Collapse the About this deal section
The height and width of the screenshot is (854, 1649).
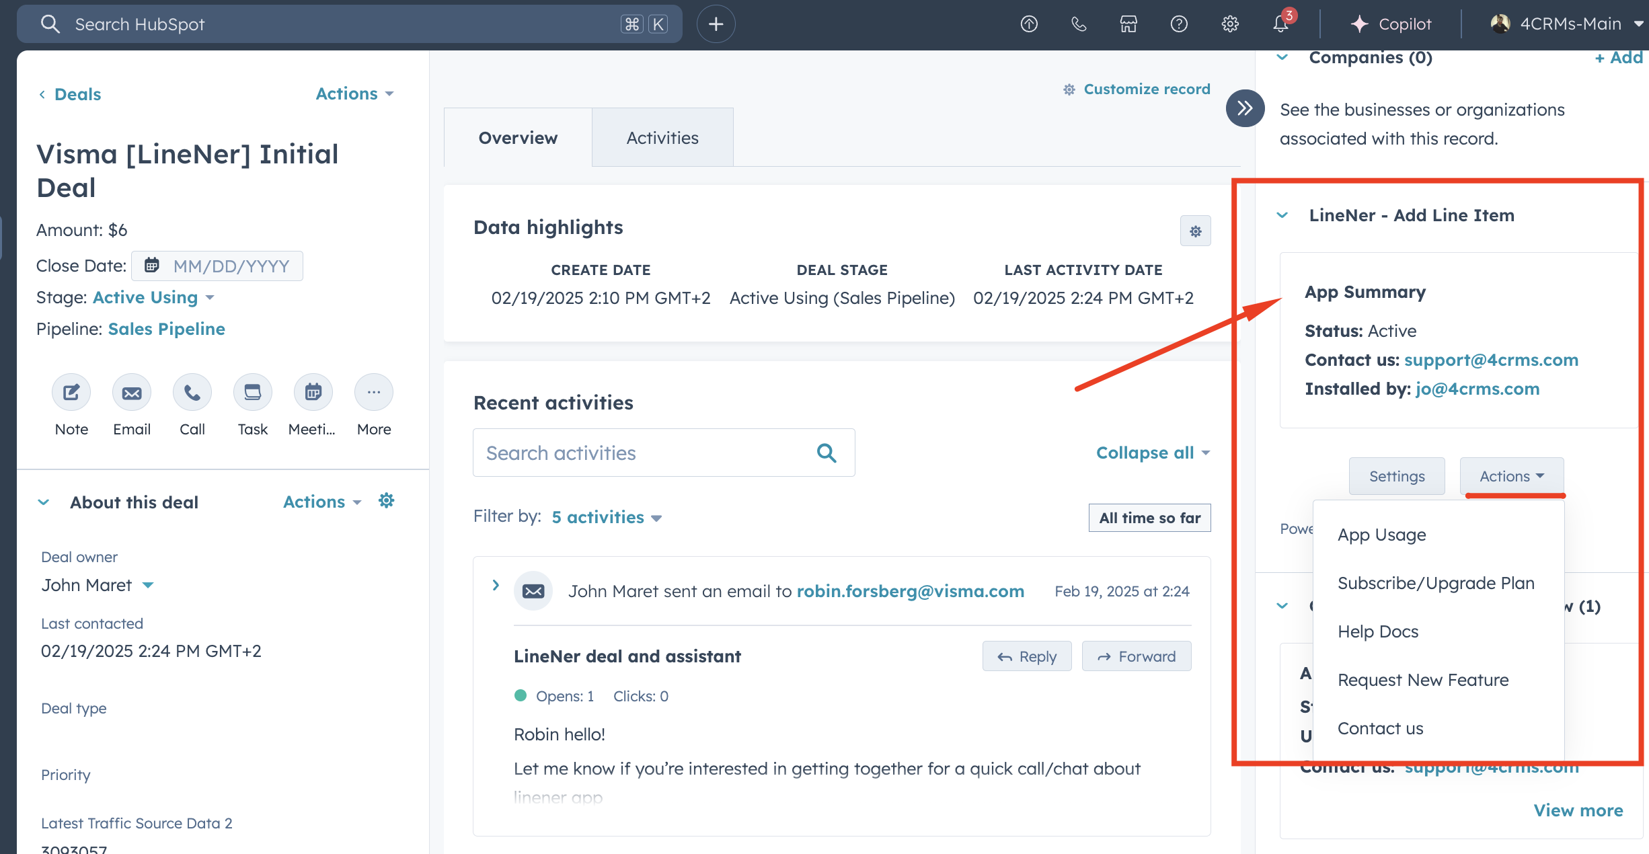44,502
